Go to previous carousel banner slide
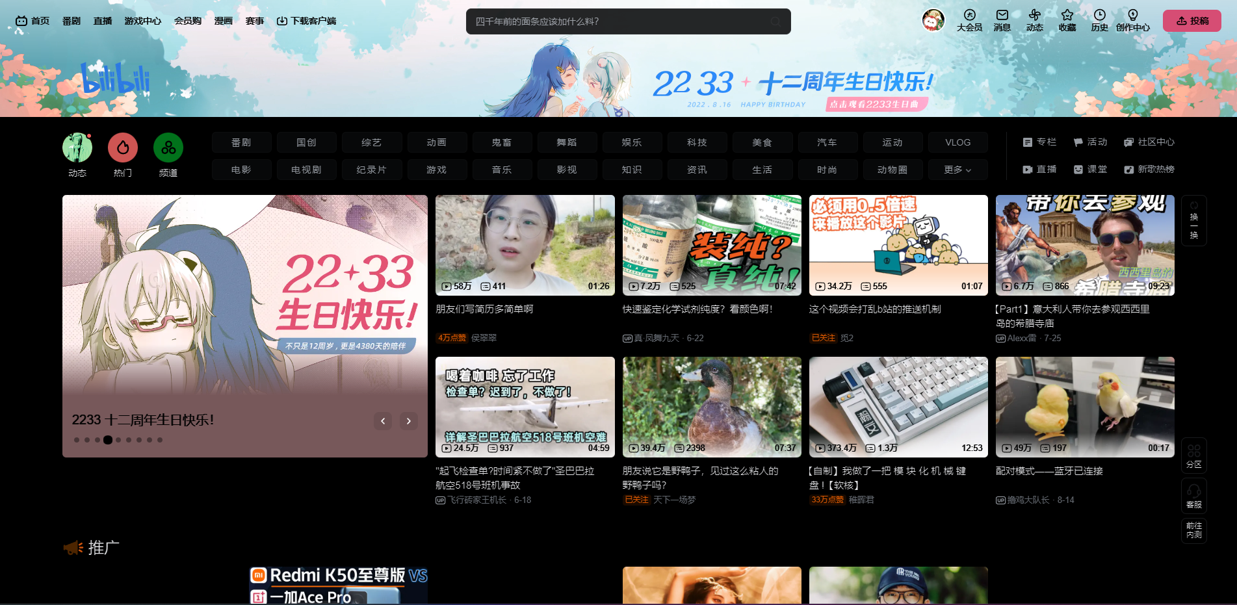 [x=383, y=421]
